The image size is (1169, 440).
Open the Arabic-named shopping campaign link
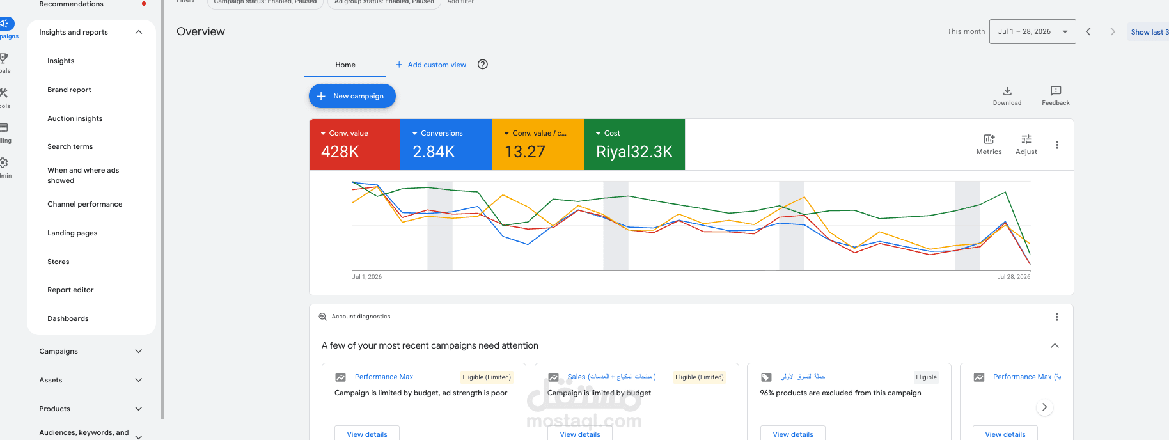803,377
